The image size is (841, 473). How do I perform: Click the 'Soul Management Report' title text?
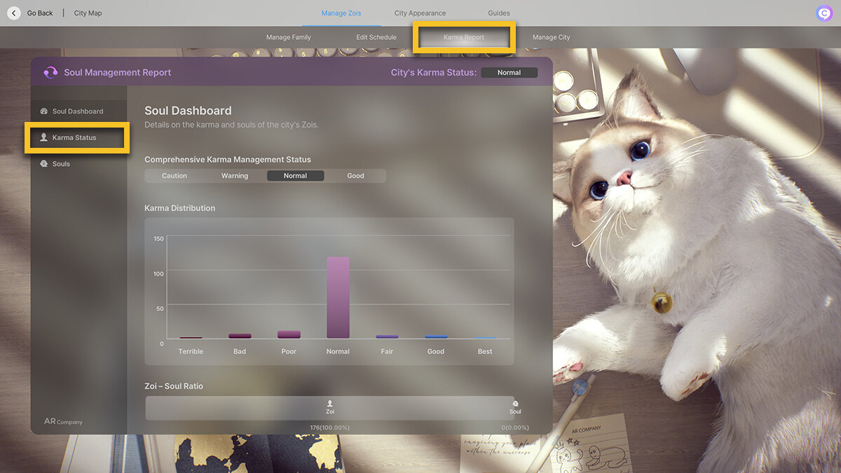click(118, 72)
